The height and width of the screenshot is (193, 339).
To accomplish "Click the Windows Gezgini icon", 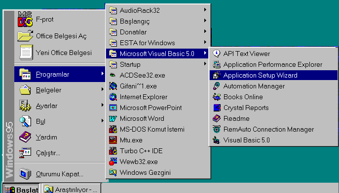I will [x=113, y=172].
